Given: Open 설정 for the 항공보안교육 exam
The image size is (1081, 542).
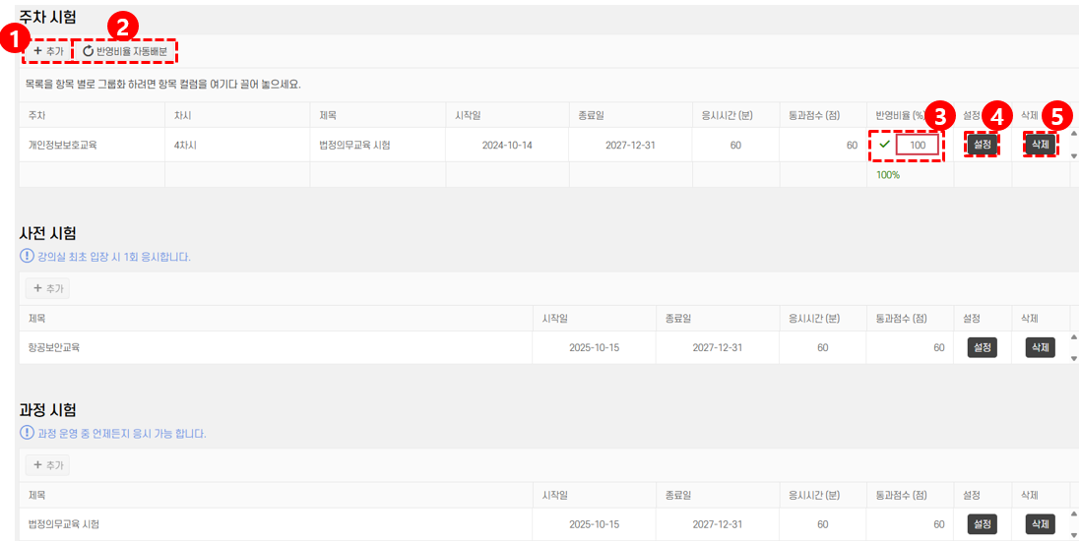Looking at the screenshot, I should (982, 347).
